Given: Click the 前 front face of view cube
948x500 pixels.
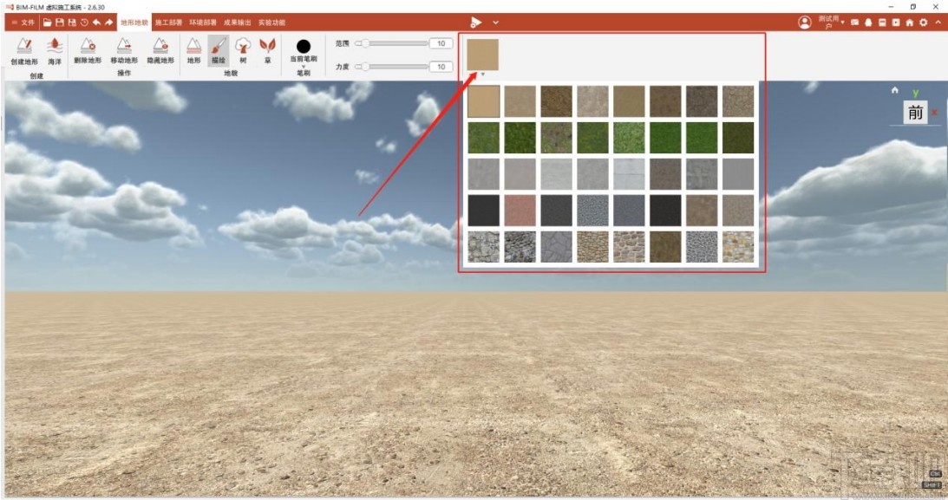Looking at the screenshot, I should 915,113.
